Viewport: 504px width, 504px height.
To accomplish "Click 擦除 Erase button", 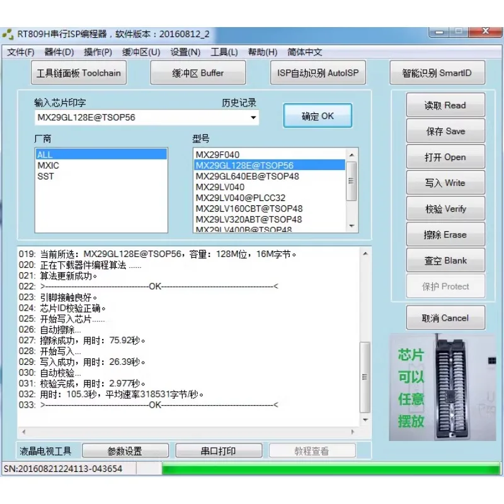I will click(445, 234).
